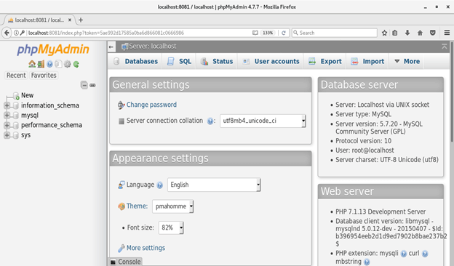The width and height of the screenshot is (454, 266).
Task: Hide navigation panel with left arrow icon
Action: [x=111, y=47]
